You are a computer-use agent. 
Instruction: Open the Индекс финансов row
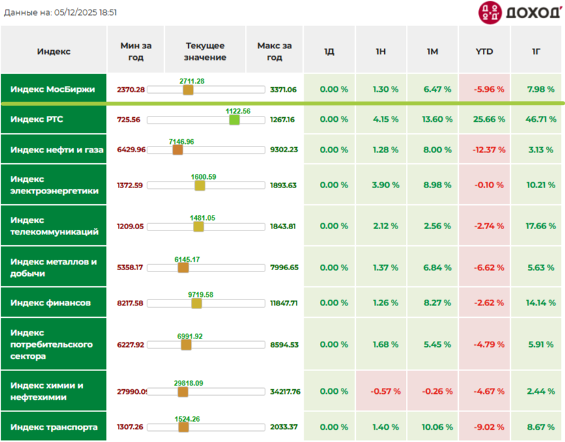pos(53,303)
